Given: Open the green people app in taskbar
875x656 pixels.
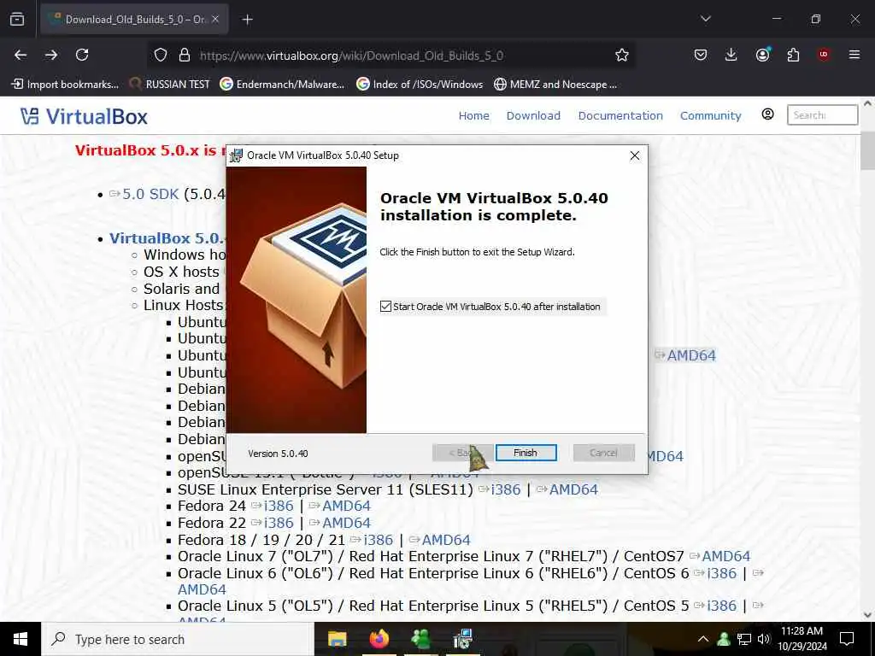Looking at the screenshot, I should pyautogui.click(x=420, y=639).
